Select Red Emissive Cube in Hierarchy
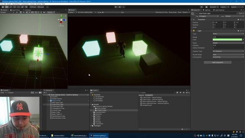Viewport: 245px width, 138px height. click(59, 116)
